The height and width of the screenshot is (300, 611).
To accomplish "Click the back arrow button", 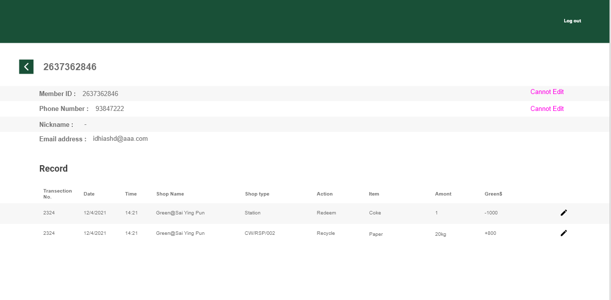I will click(x=26, y=67).
